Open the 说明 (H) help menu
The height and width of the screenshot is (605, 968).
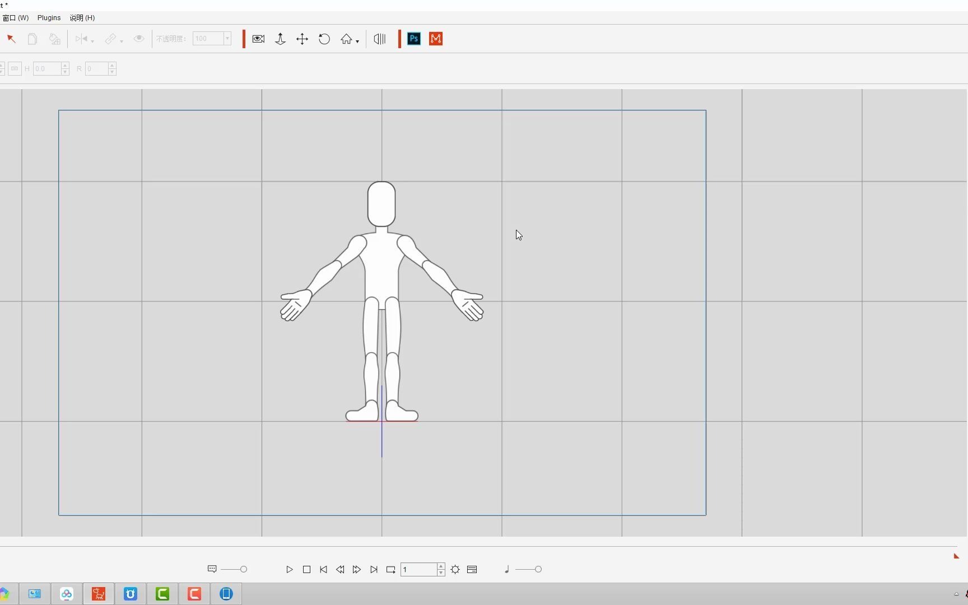point(82,17)
